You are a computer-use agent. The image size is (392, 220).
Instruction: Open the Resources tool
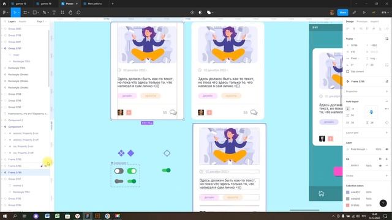62,12
